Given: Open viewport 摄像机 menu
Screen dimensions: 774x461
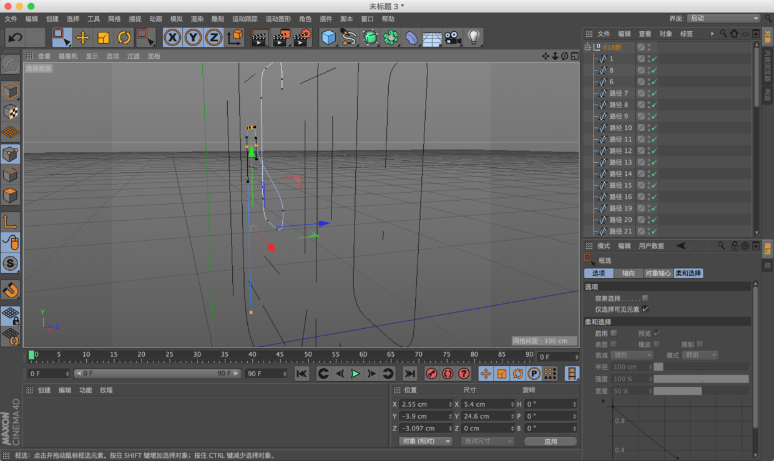Looking at the screenshot, I should click(68, 56).
